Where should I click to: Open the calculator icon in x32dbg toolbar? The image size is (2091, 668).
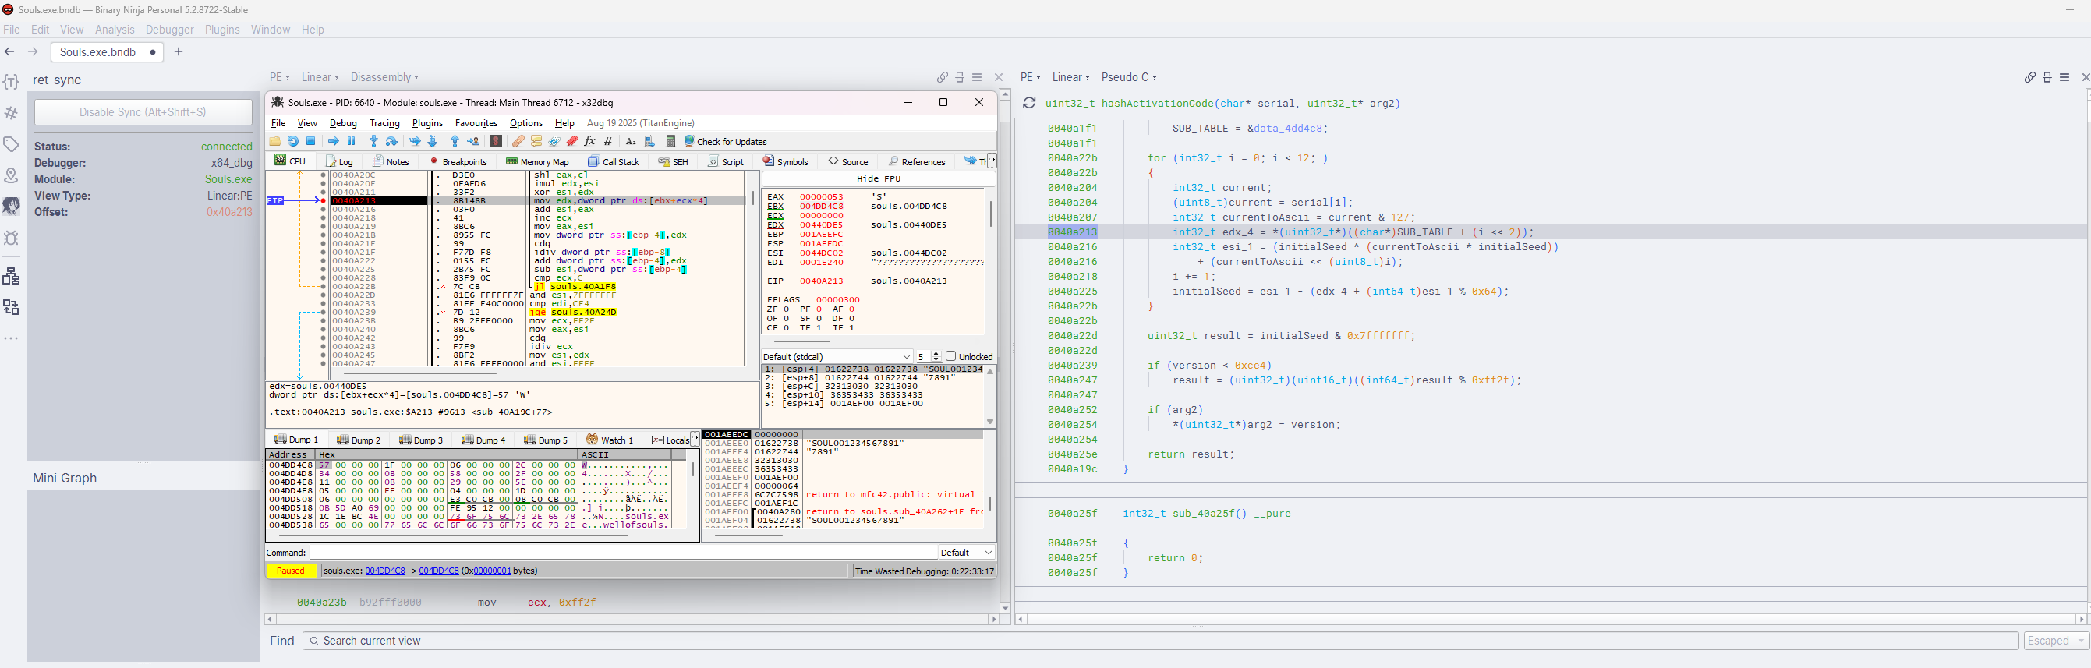[x=670, y=141]
